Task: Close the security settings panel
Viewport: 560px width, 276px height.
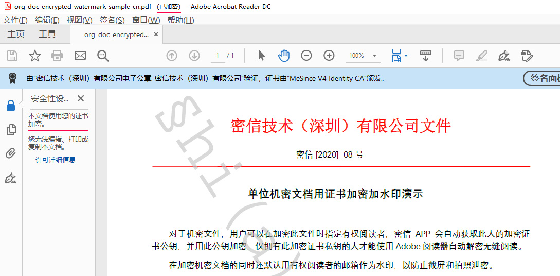Action: (x=81, y=99)
